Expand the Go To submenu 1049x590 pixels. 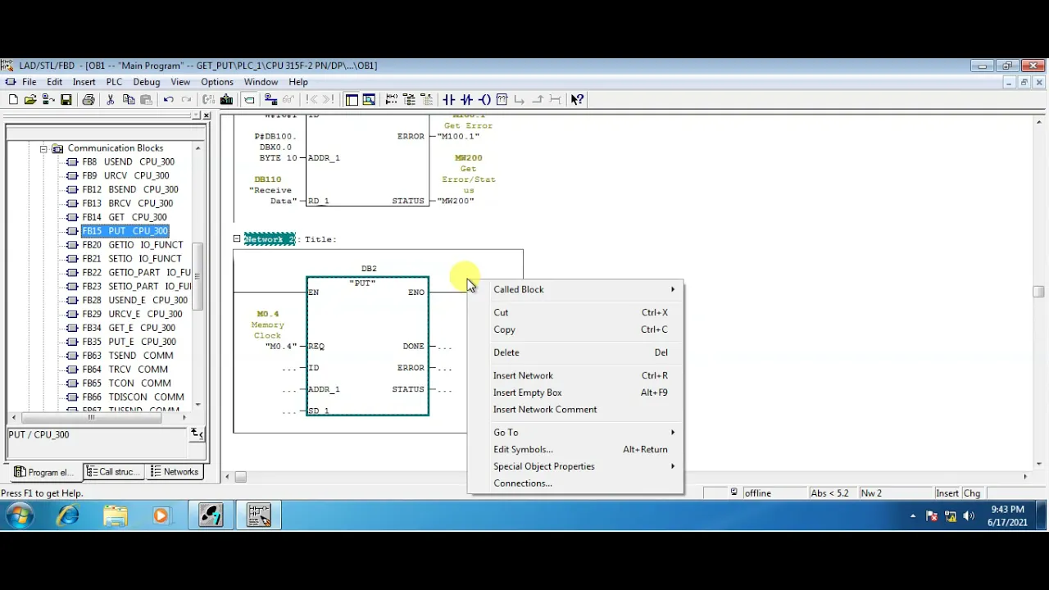pyautogui.click(x=575, y=432)
